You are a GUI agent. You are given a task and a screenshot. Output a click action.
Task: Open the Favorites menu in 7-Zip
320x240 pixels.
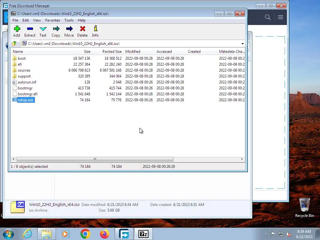click(x=52, y=20)
